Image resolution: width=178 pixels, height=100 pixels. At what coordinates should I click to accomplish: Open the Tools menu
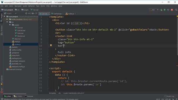43,6
